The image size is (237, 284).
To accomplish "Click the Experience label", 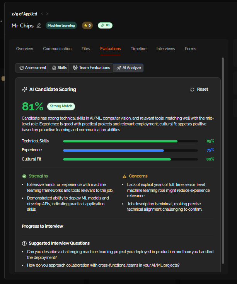I will coord(32,150).
